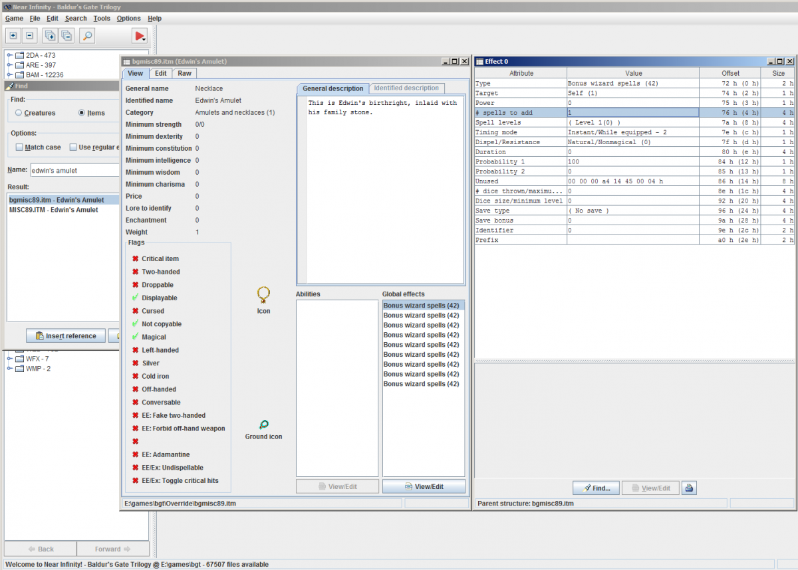Click the Ground icon image
Viewport: 798px width, 570px height.
coord(263,425)
